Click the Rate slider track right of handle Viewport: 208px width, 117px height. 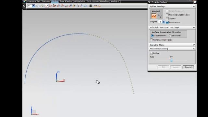[x=180, y=60]
